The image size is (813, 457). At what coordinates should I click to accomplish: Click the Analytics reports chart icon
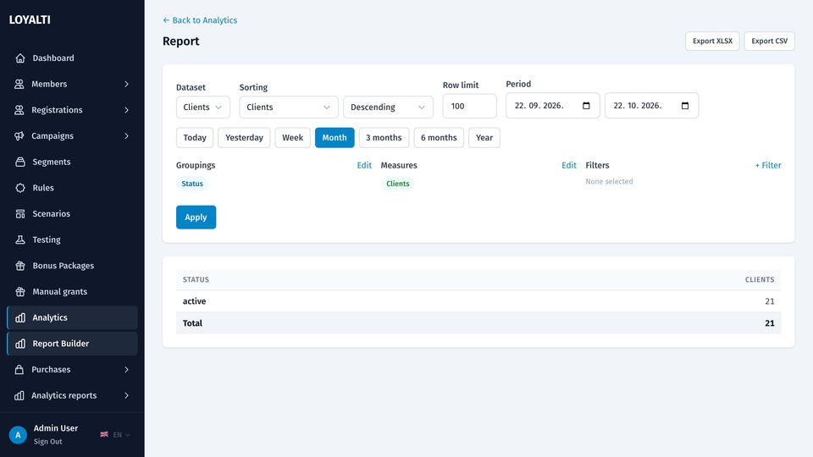pos(19,395)
